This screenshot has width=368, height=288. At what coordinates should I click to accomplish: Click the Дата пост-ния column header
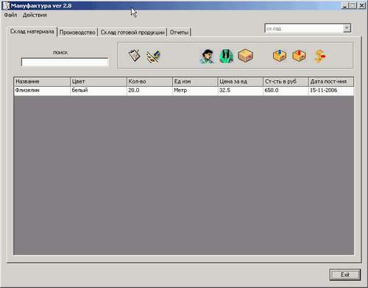click(x=331, y=82)
